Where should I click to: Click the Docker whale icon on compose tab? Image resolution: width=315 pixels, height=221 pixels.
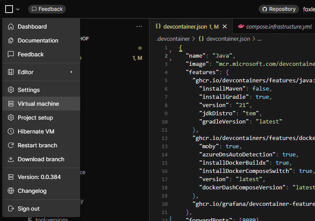point(241,26)
